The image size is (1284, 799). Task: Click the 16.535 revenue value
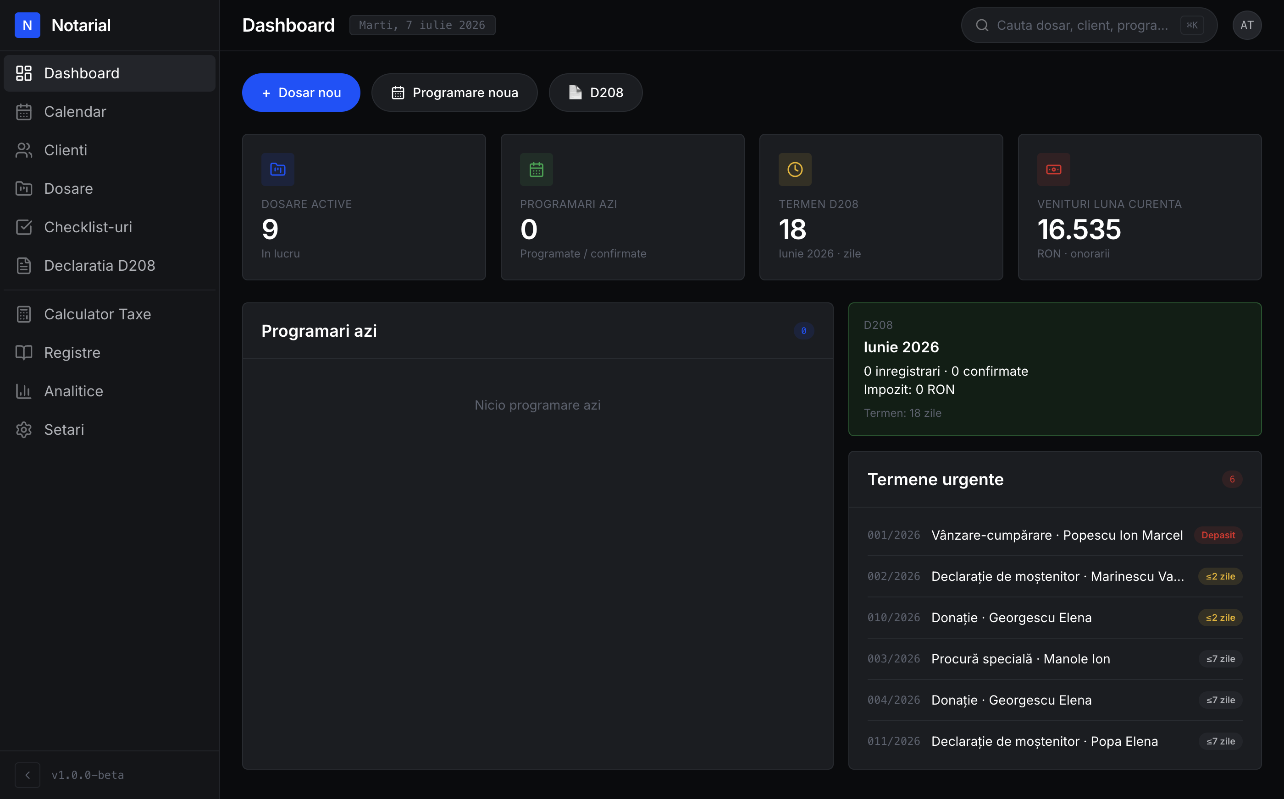(x=1079, y=230)
